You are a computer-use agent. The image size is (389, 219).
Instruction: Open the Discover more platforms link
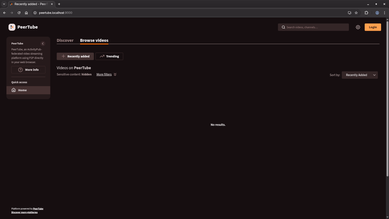click(25, 212)
